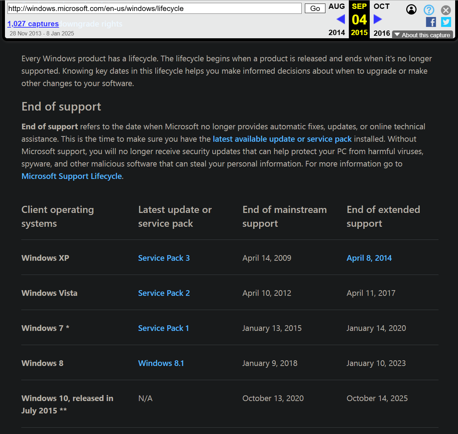Open latest available update or service pack link
Image resolution: width=458 pixels, height=434 pixels.
pos(282,139)
